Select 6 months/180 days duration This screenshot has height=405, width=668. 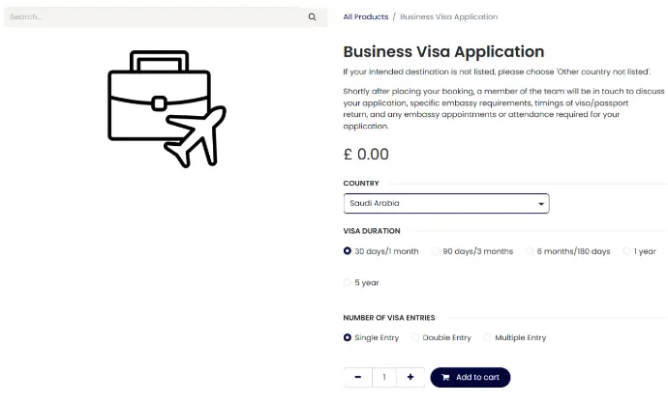[x=531, y=251]
